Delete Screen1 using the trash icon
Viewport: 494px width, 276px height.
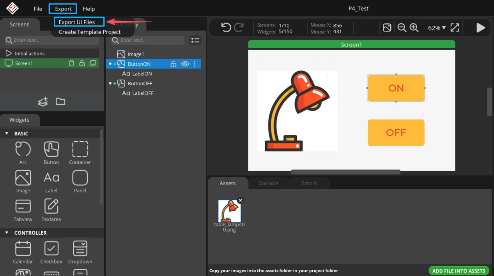click(x=71, y=63)
